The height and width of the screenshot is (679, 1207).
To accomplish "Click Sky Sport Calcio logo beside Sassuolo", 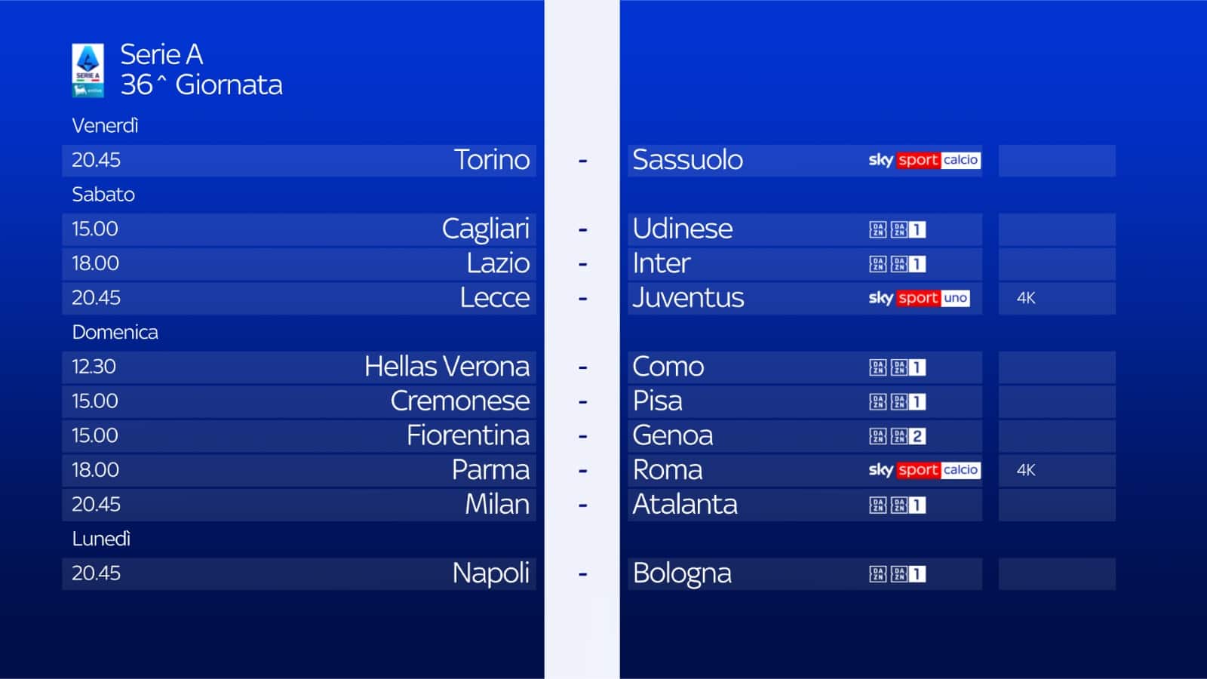I will point(924,160).
